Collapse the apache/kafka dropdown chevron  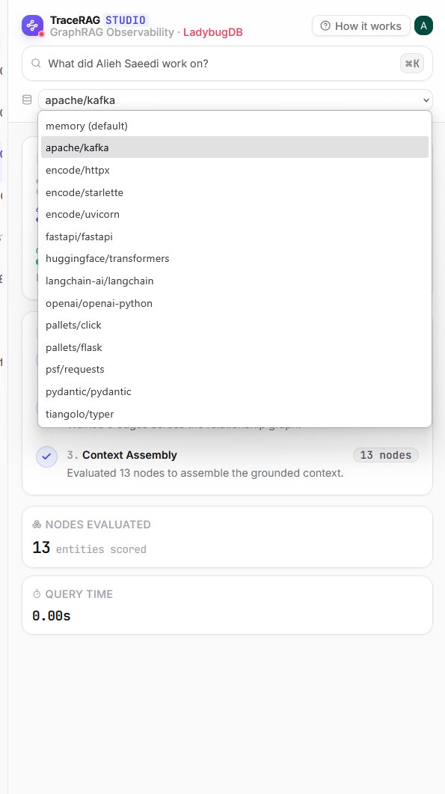(426, 100)
